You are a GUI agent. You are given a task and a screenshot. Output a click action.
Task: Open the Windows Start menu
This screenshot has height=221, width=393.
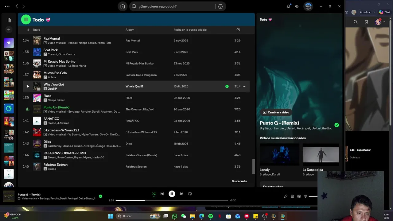click(111, 216)
